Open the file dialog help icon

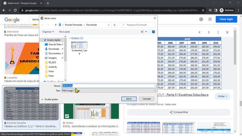[153, 32]
